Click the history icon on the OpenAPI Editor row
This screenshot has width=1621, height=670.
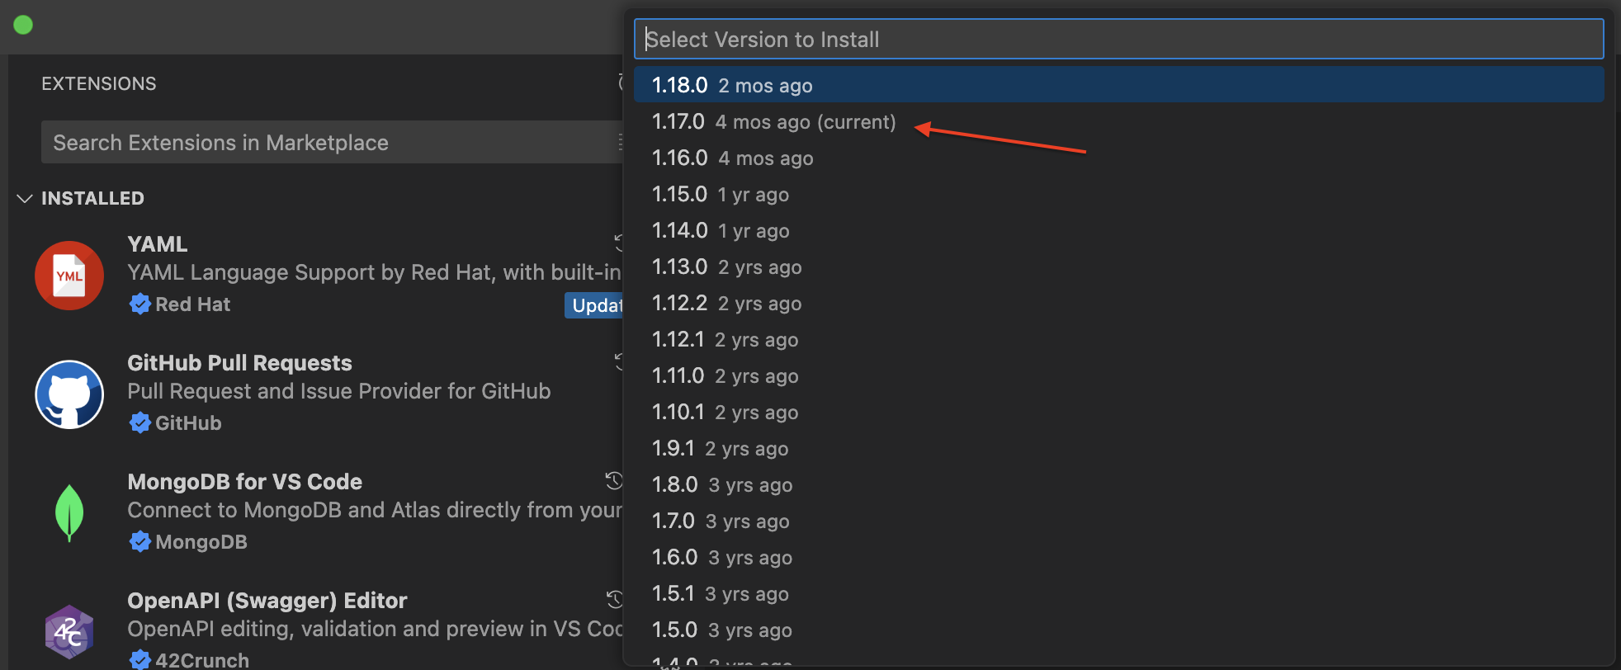[613, 599]
